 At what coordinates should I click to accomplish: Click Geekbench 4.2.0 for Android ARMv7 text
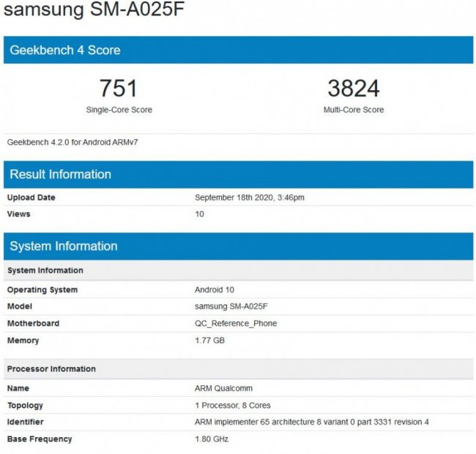coord(72,142)
